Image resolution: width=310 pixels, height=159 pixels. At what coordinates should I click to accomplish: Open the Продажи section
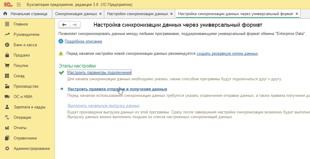(x=21, y=55)
